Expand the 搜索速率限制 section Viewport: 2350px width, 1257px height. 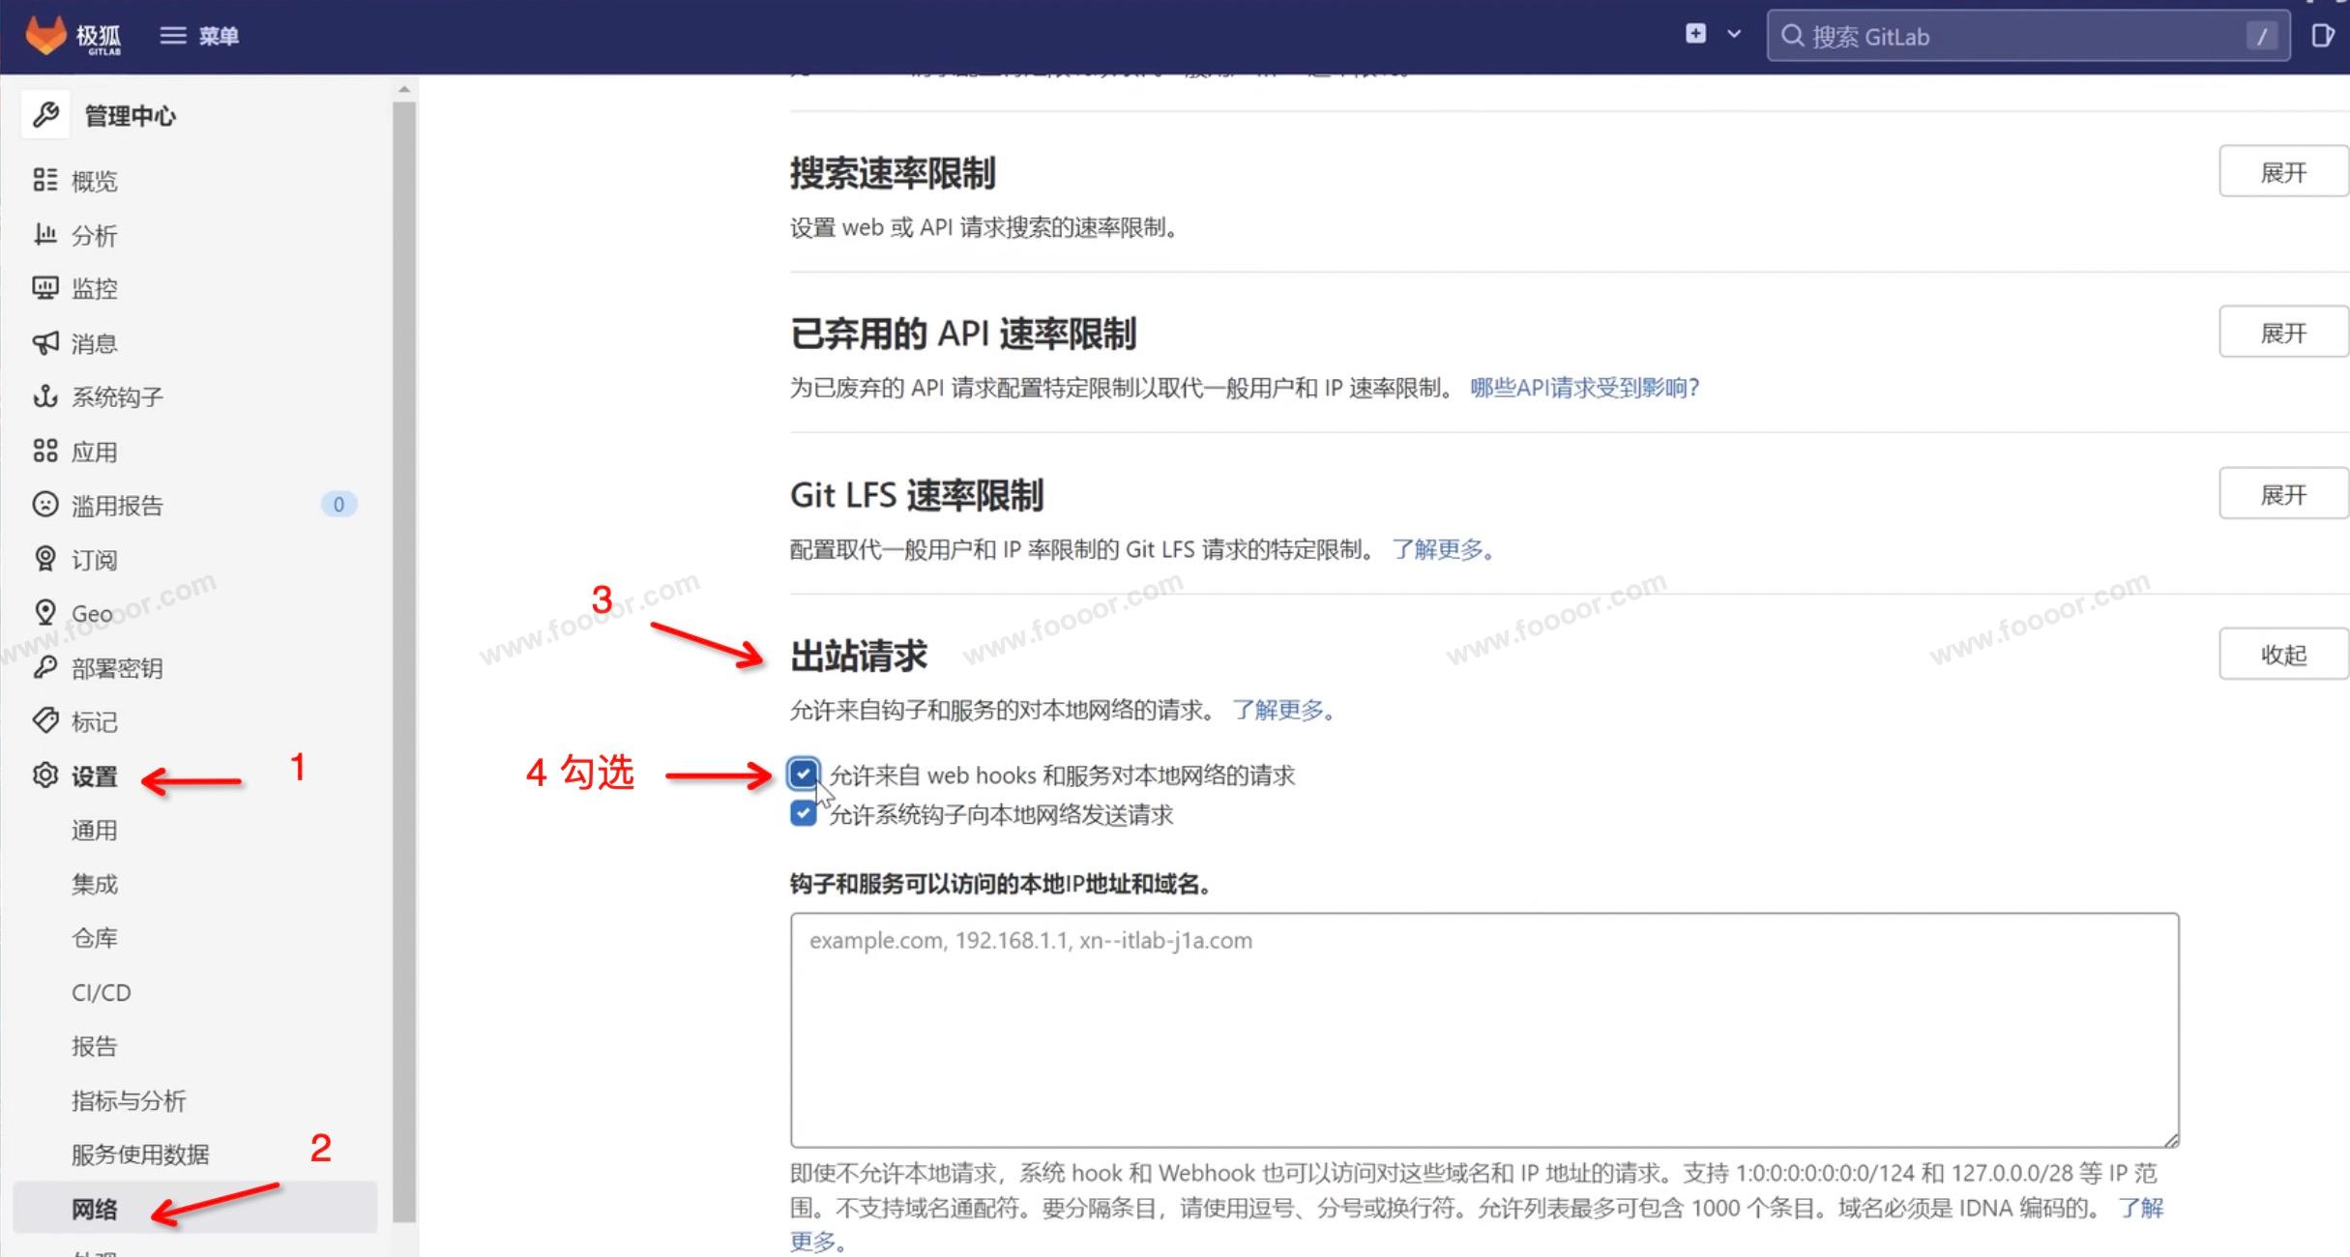[2282, 172]
